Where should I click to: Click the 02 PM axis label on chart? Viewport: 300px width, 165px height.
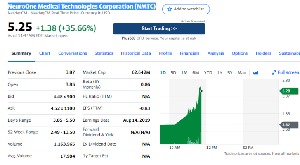point(248,148)
